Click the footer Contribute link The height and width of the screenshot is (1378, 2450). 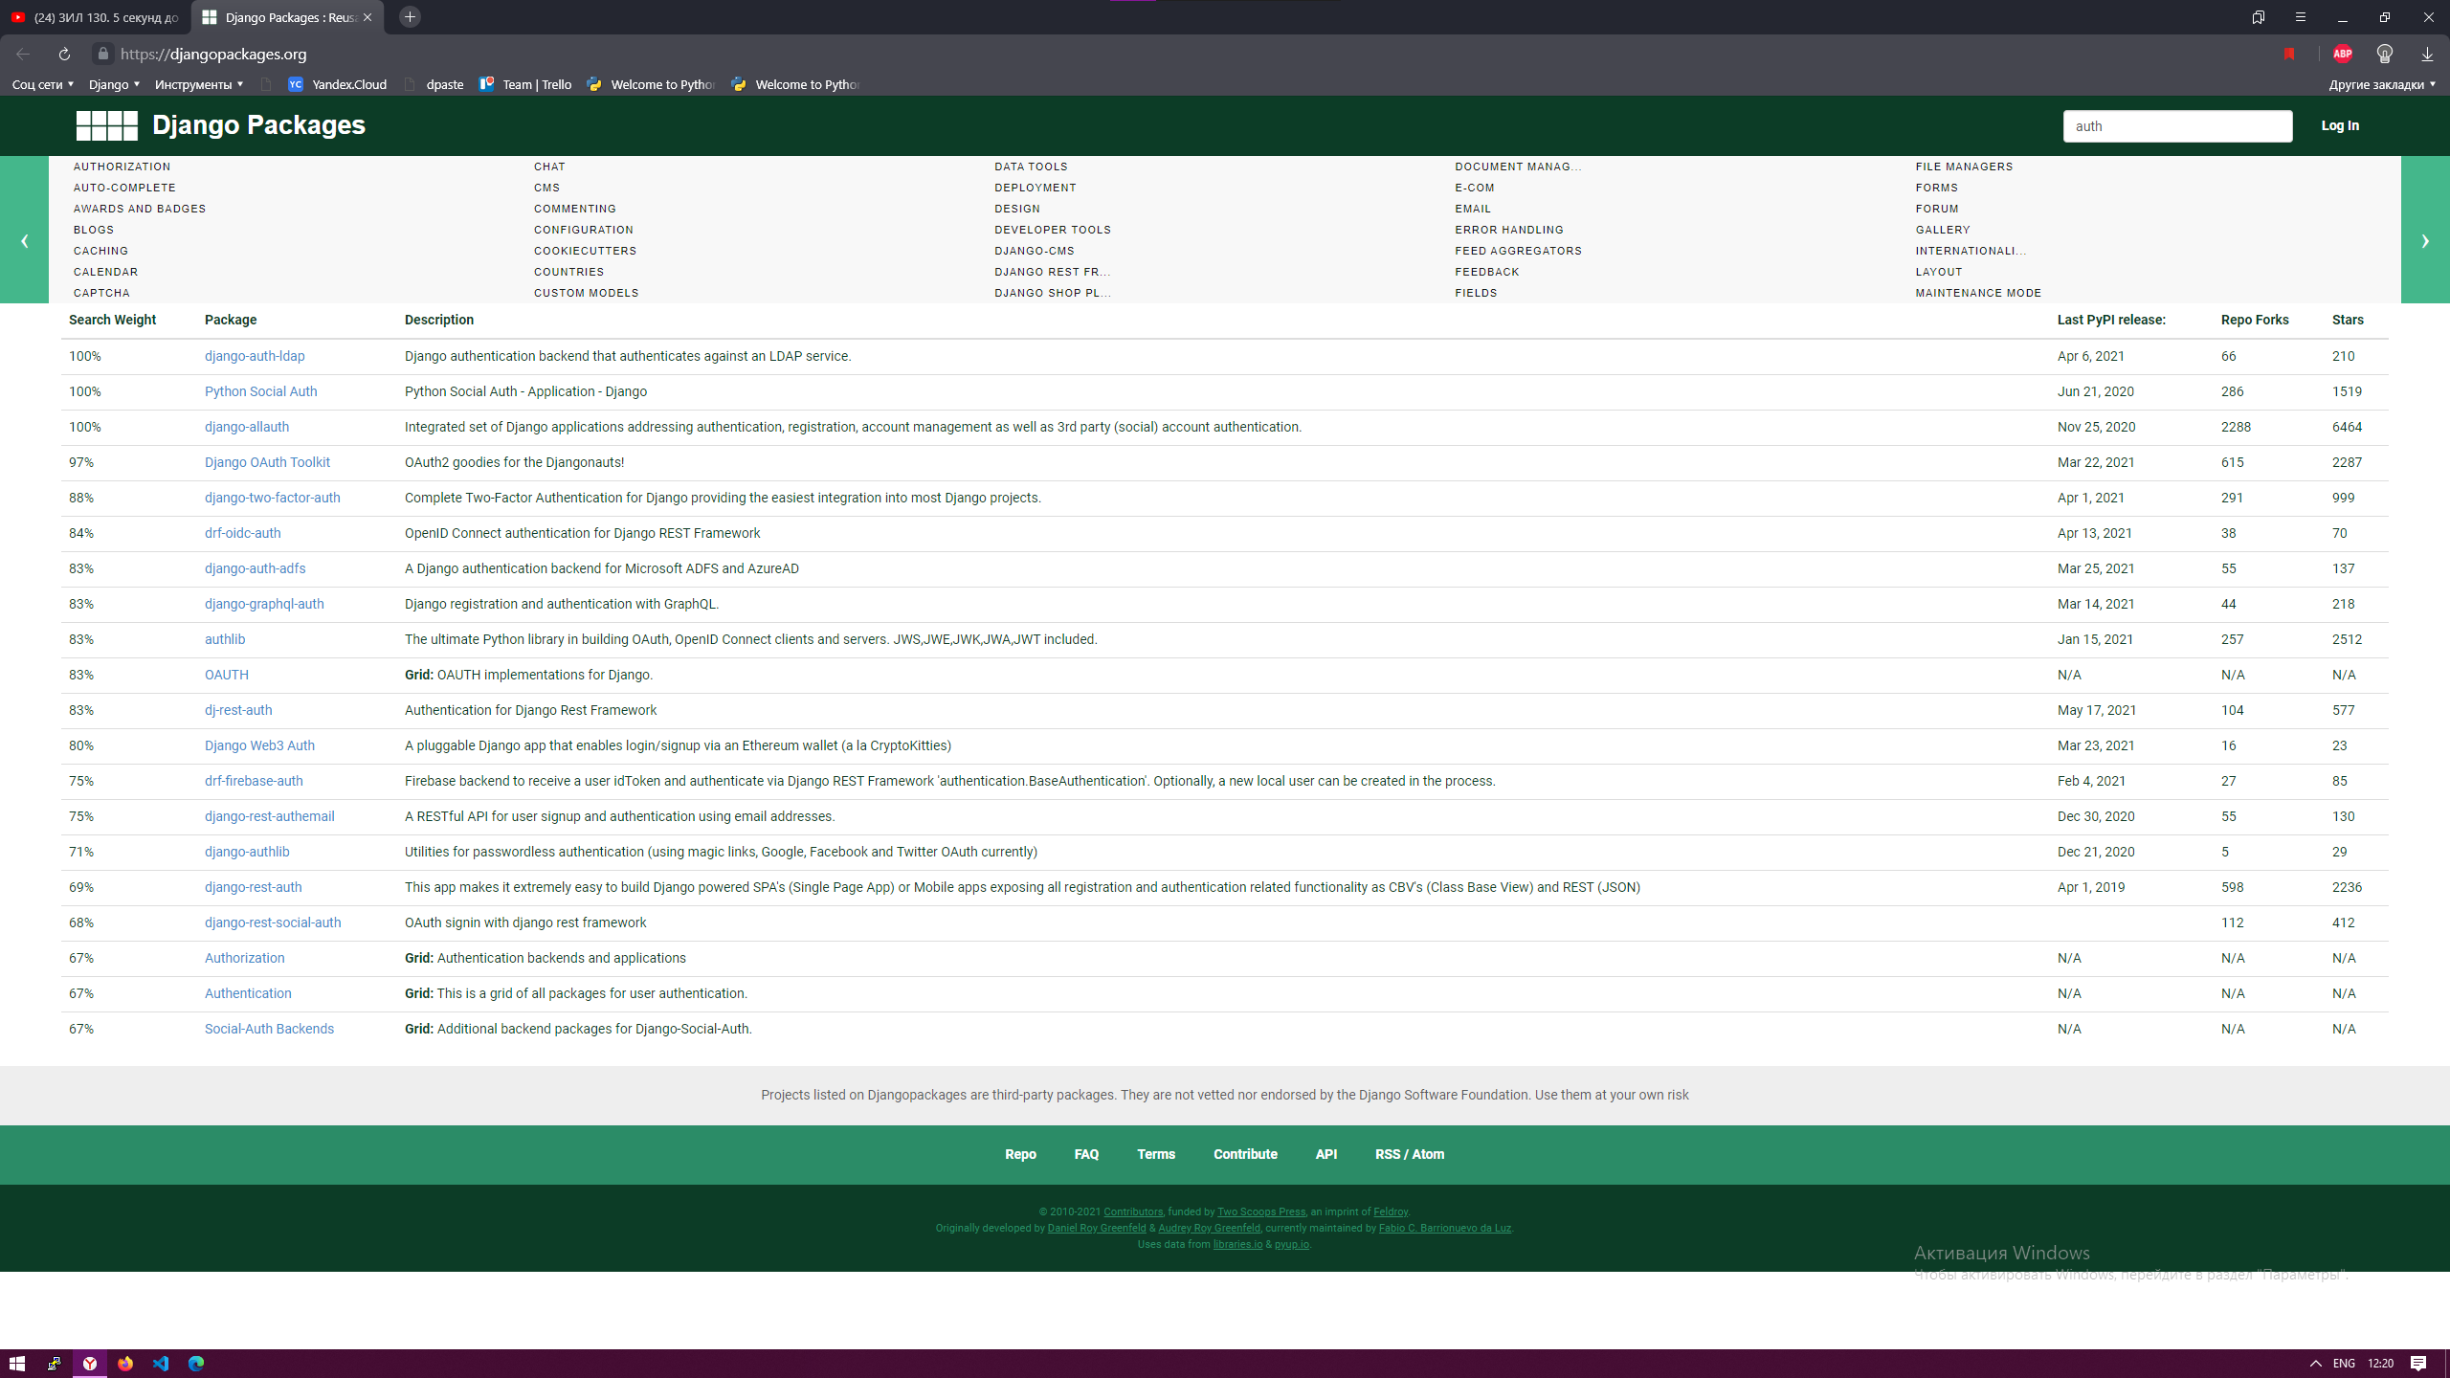click(x=1245, y=1154)
